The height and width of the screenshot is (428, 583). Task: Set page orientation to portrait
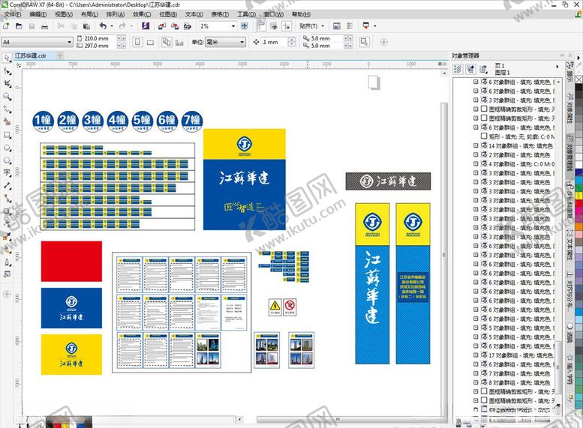137,42
